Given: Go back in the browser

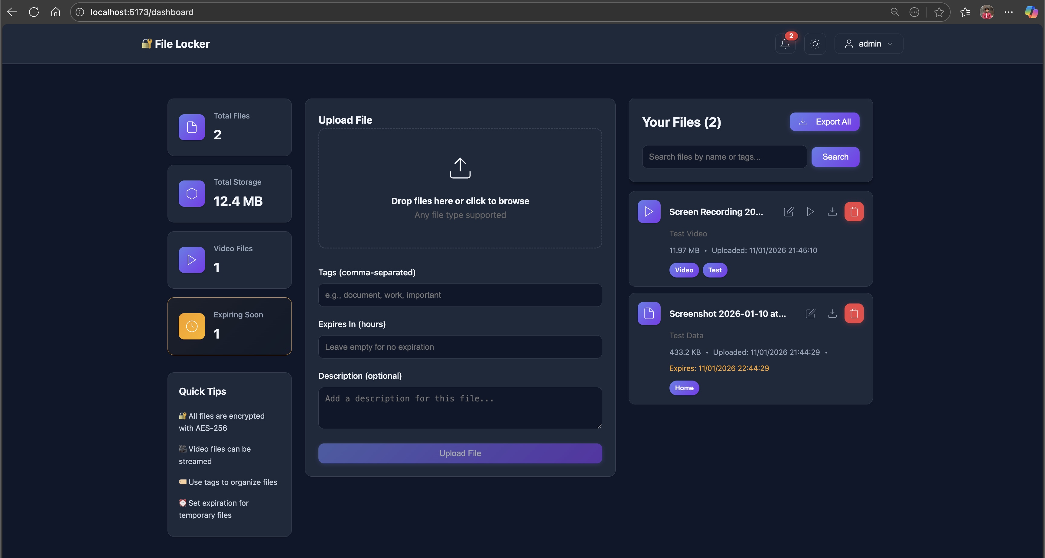Looking at the screenshot, I should (x=12, y=12).
